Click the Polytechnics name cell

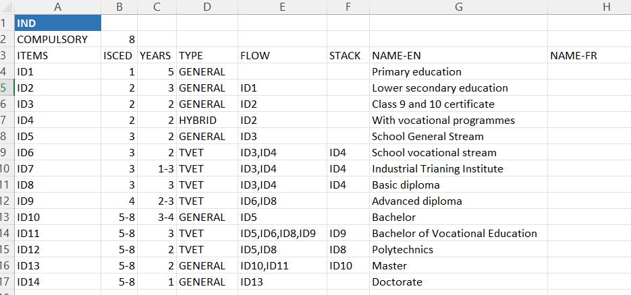click(x=458, y=249)
